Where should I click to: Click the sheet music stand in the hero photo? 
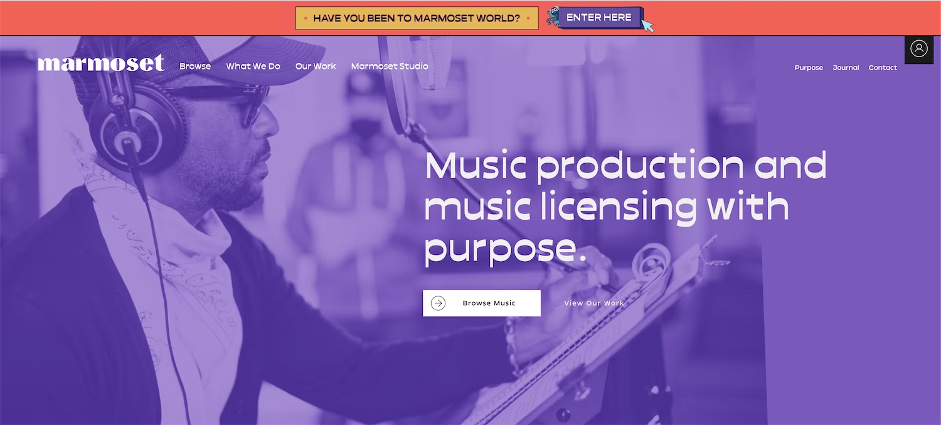tap(602, 333)
